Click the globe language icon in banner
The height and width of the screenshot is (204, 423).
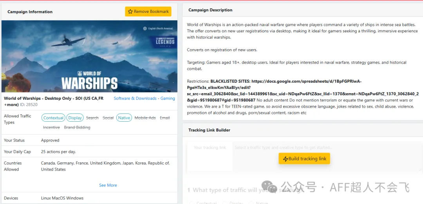pyautogui.click(x=145, y=28)
